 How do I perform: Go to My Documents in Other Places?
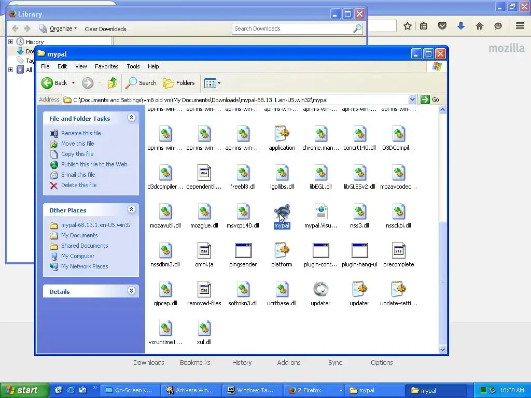tap(79, 236)
